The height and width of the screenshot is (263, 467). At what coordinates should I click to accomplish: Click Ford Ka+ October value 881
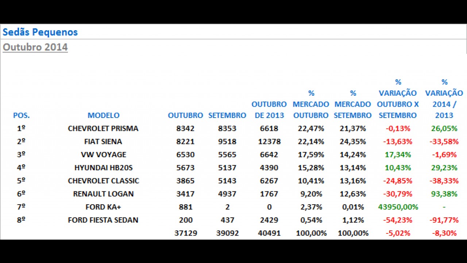[x=185, y=207]
